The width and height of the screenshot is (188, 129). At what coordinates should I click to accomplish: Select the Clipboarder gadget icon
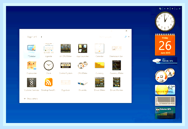pyautogui.click(x=32, y=65)
